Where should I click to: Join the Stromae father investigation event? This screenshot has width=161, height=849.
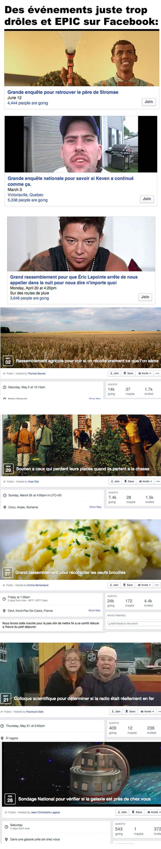coord(148,101)
